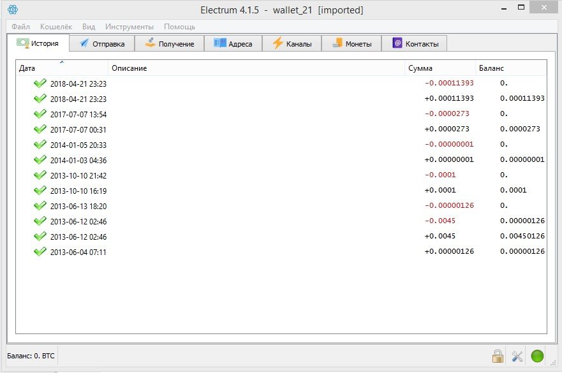Switch to the Контакты tab

[x=415, y=44]
